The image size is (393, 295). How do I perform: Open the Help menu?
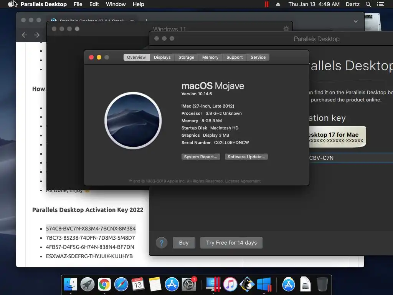point(138,4)
